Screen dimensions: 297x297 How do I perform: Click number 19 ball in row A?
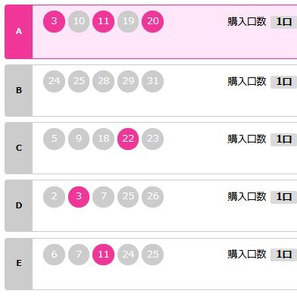click(x=128, y=21)
